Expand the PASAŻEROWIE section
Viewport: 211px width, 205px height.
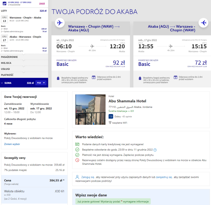[x=24, y=57]
